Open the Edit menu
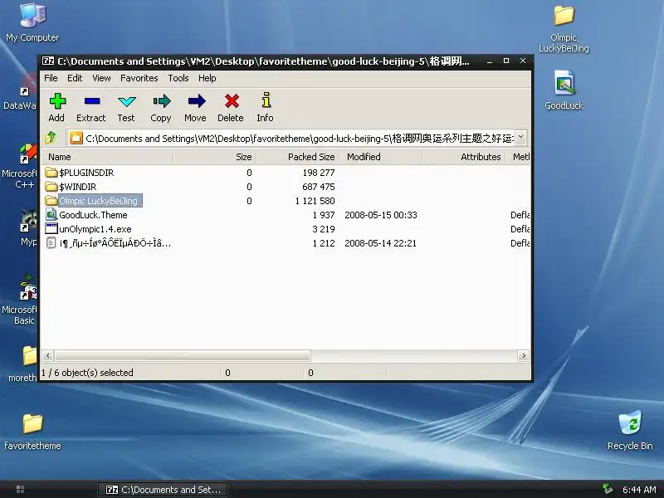 click(x=75, y=78)
